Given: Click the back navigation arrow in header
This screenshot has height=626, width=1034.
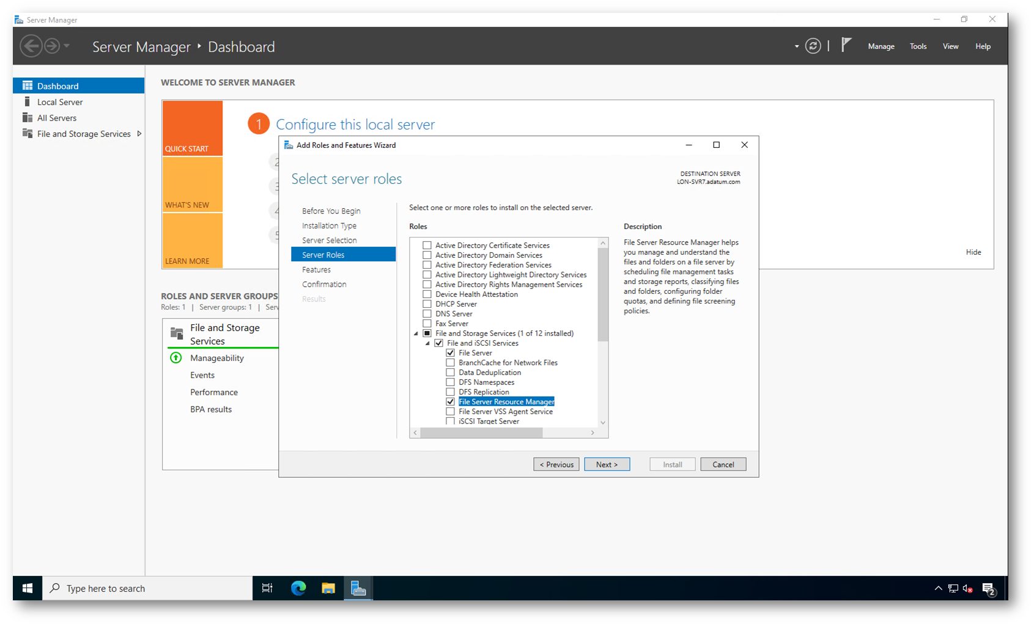Looking at the screenshot, I should [31, 46].
